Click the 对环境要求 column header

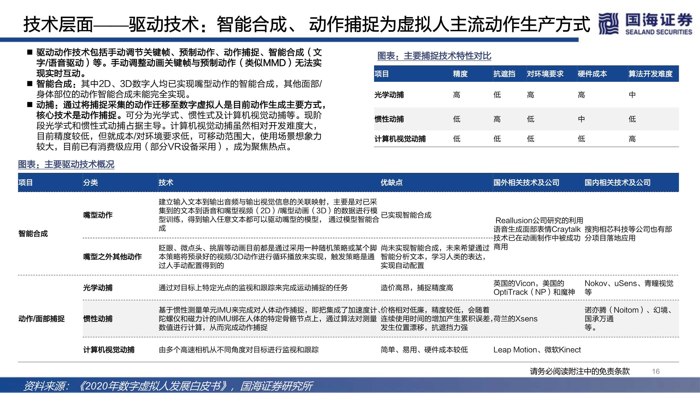click(x=545, y=74)
